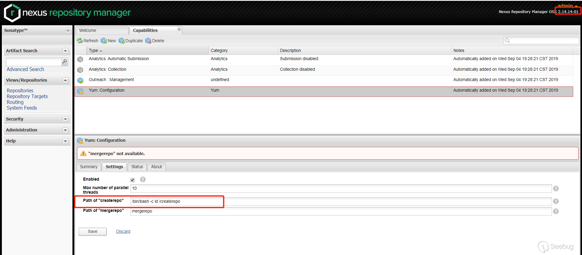Open the Repositories view
The width and height of the screenshot is (582, 255).
(x=20, y=90)
